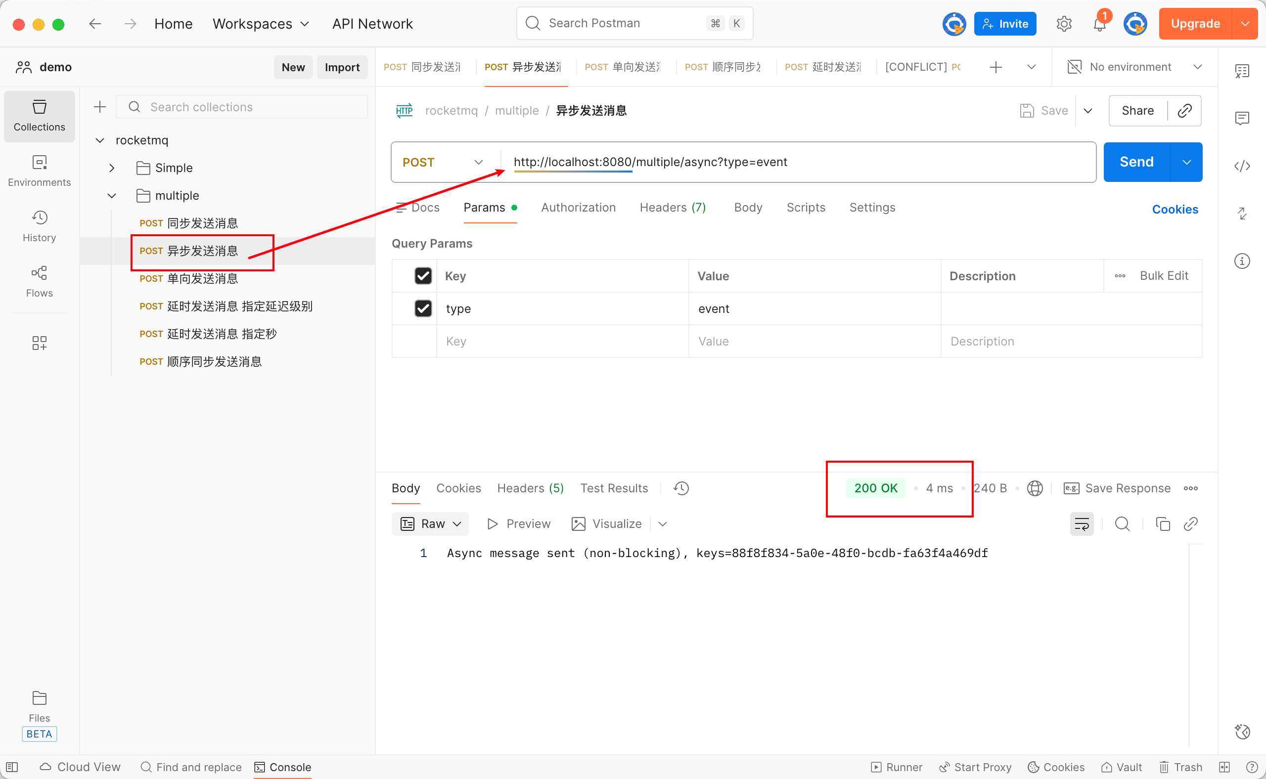
Task: Select the 单向发送消息 request in the sidebar
Action: pyautogui.click(x=202, y=279)
